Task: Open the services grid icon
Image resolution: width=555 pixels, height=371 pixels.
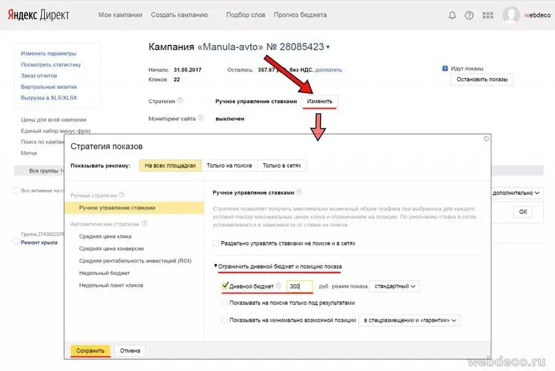Action: [488, 15]
